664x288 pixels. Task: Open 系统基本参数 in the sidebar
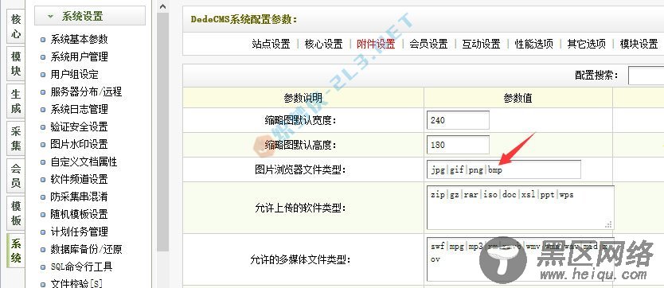(79, 39)
